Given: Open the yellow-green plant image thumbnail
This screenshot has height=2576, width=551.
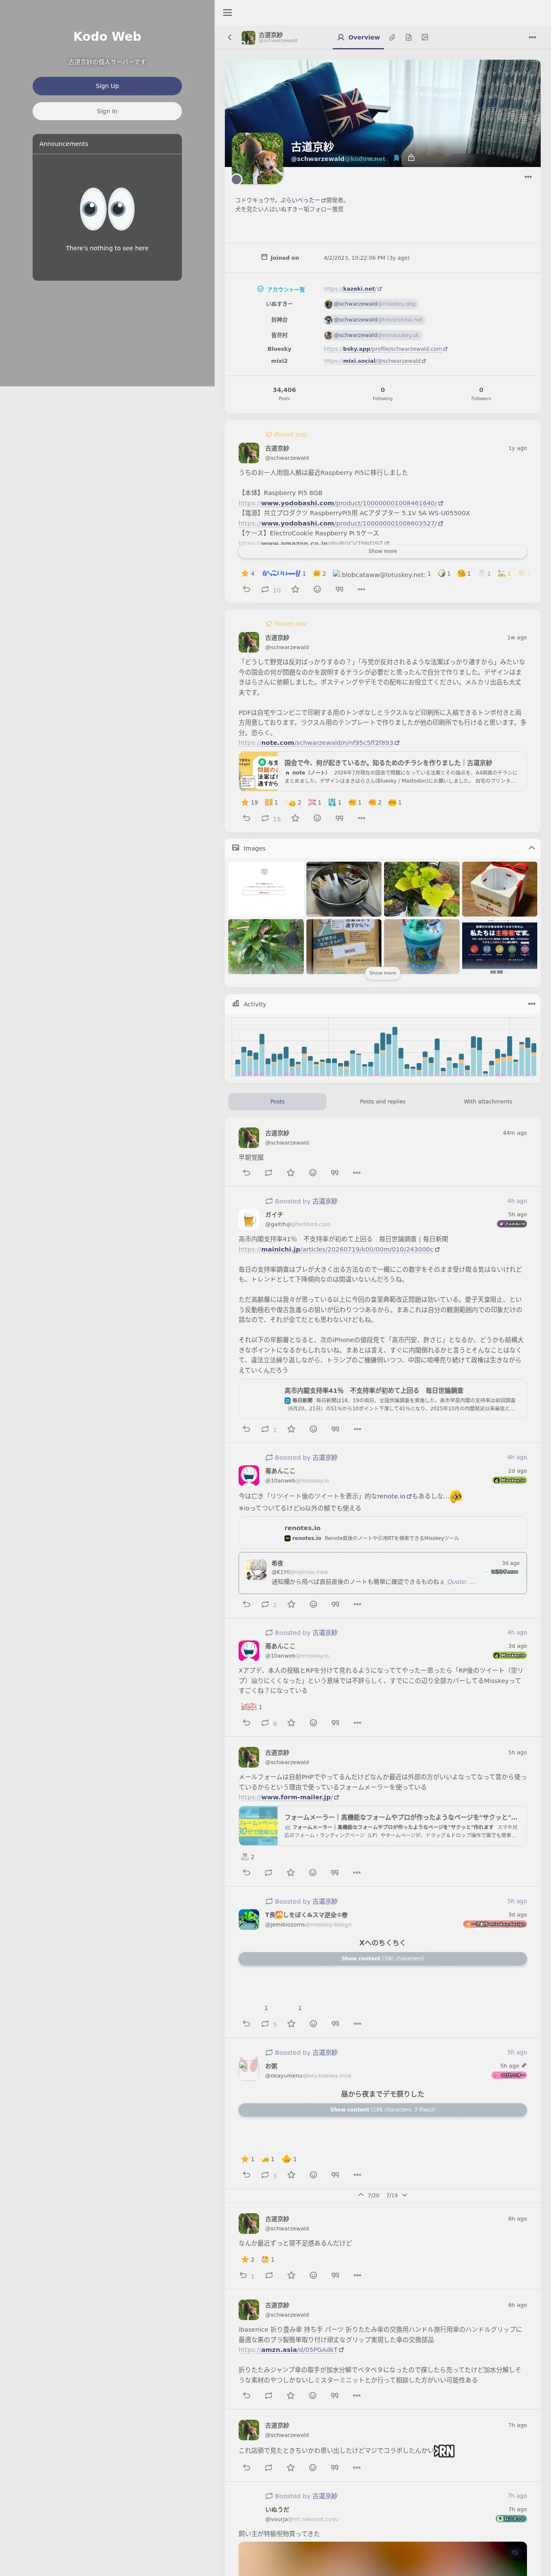Looking at the screenshot, I should 421,889.
